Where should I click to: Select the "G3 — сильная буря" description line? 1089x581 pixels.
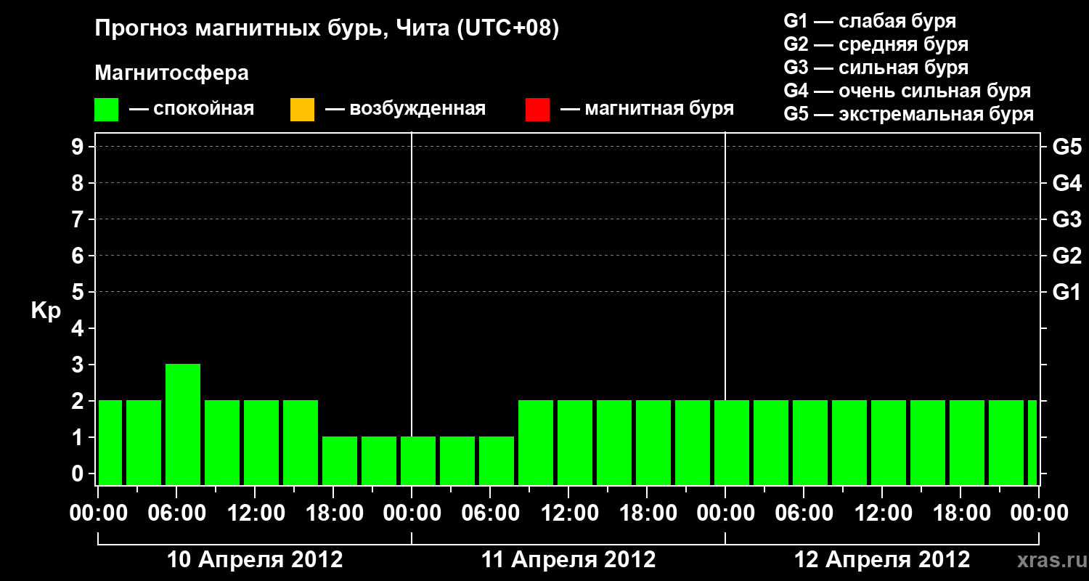[876, 68]
